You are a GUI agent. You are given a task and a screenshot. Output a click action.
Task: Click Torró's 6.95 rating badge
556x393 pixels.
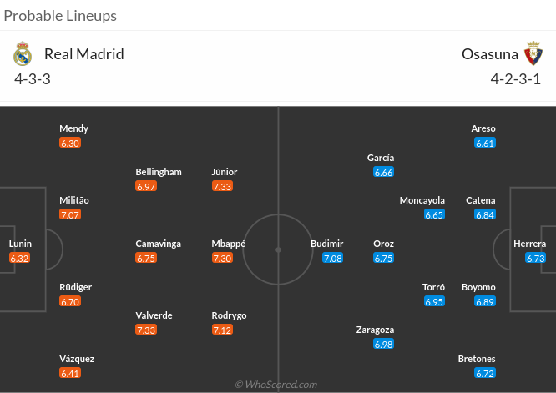pyautogui.click(x=434, y=301)
